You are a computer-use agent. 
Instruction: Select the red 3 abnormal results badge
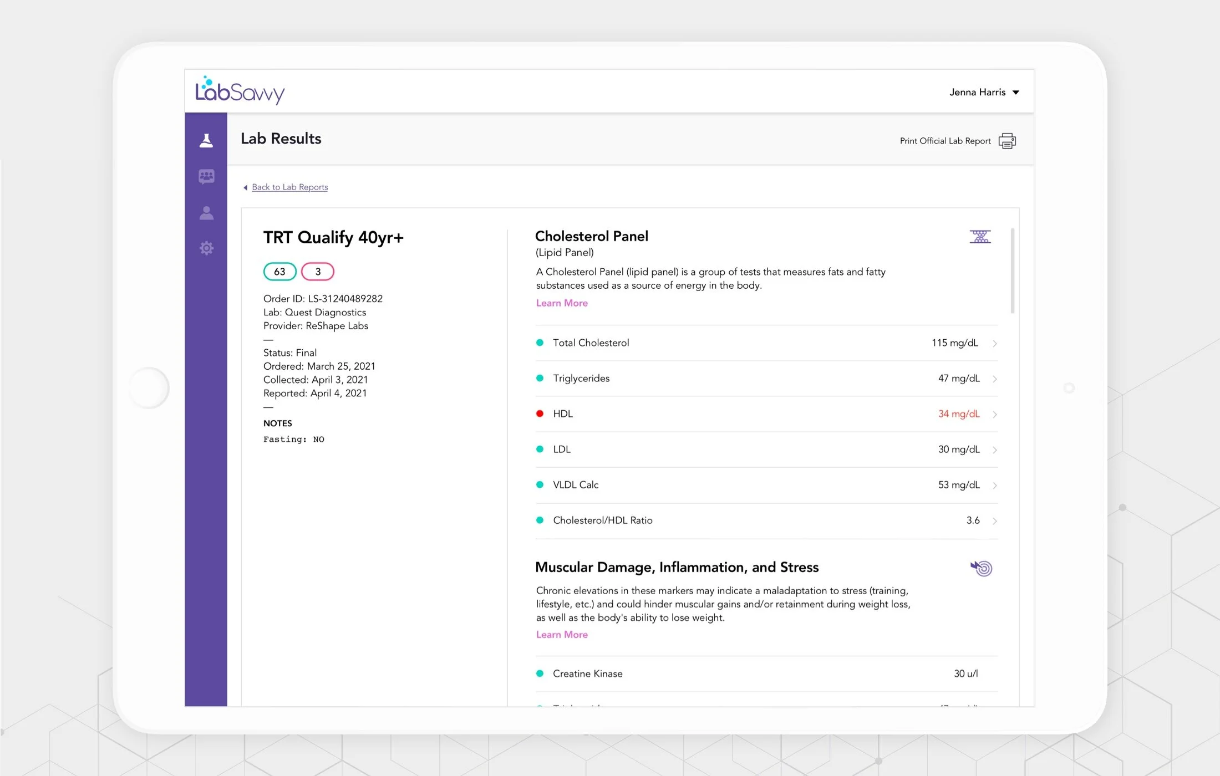(x=318, y=272)
